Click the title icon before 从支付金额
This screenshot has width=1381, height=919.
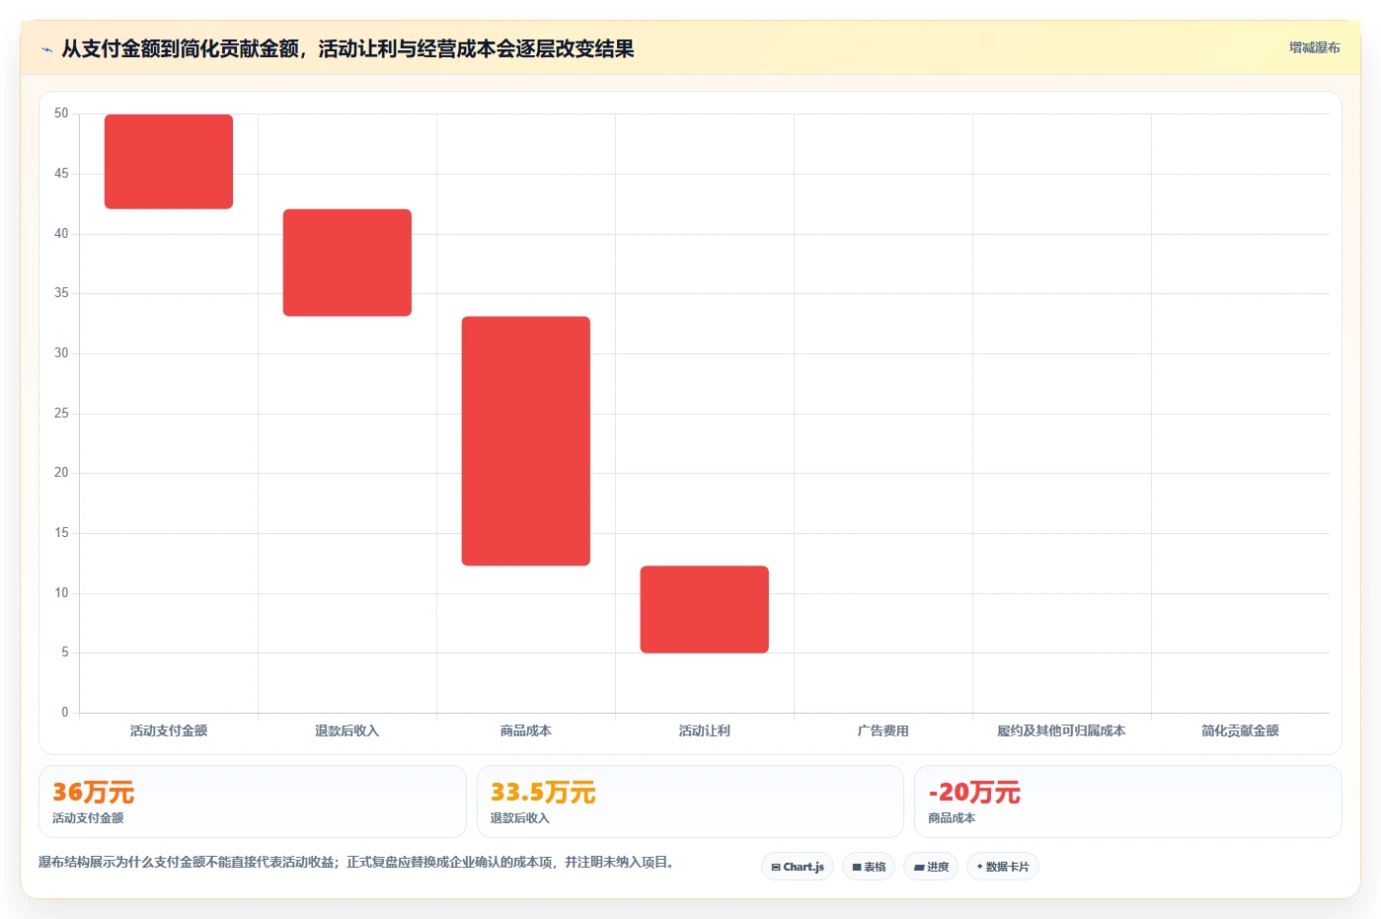(x=46, y=49)
